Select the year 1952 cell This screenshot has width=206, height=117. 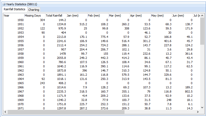pos(21,28)
